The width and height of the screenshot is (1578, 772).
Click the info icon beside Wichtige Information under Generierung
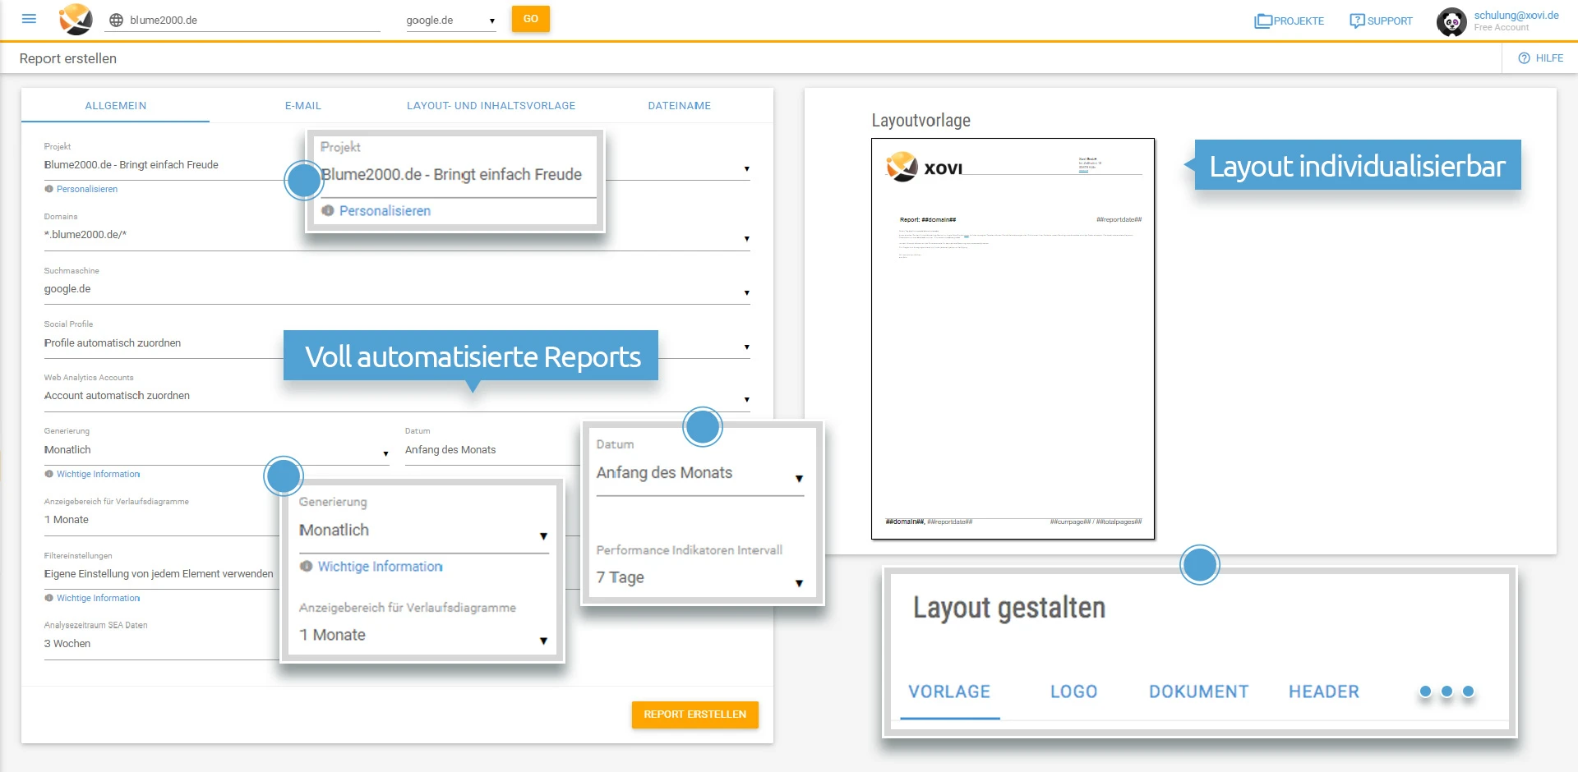coord(48,474)
